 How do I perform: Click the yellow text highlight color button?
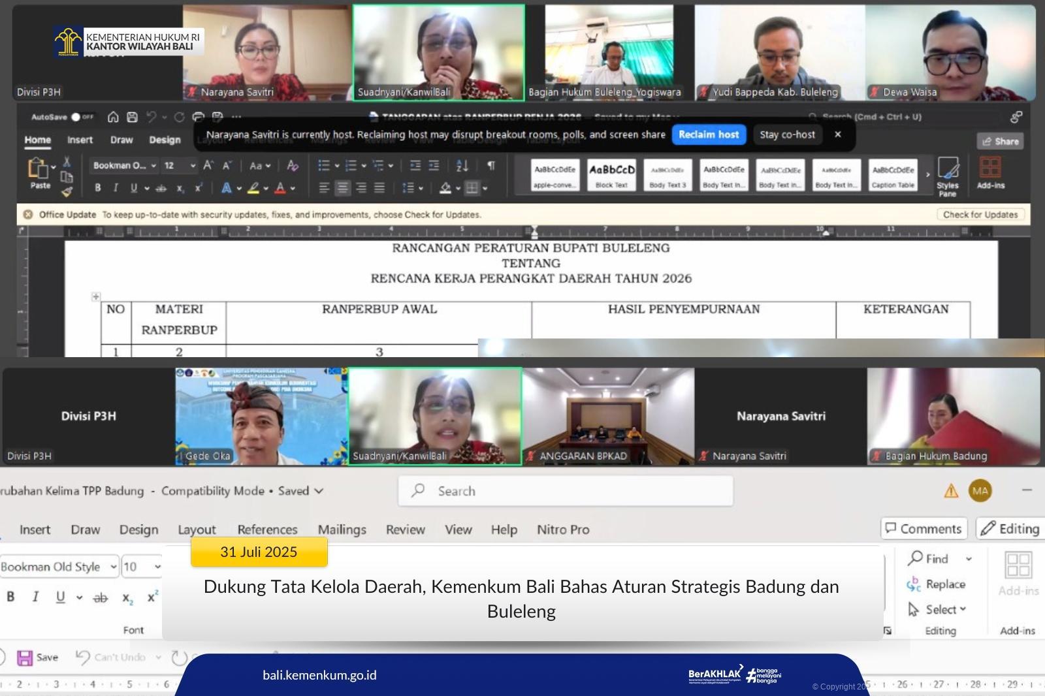coord(253,188)
